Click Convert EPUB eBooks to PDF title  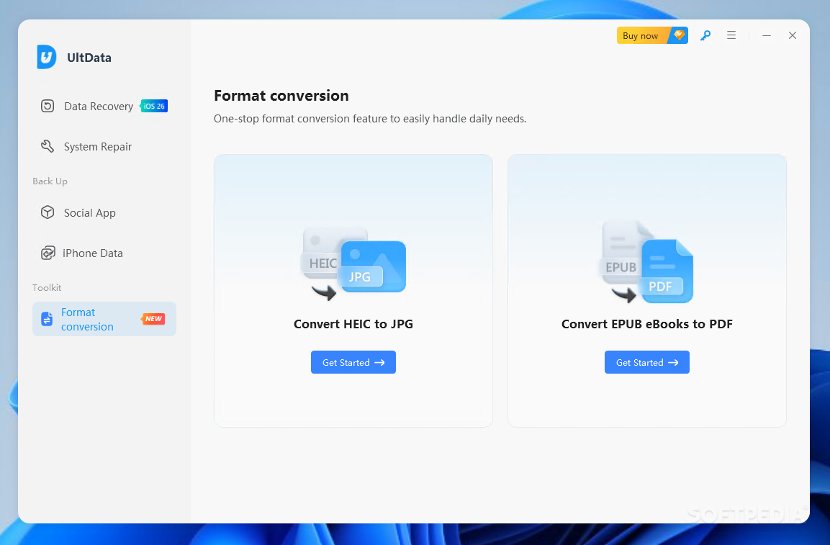647,323
